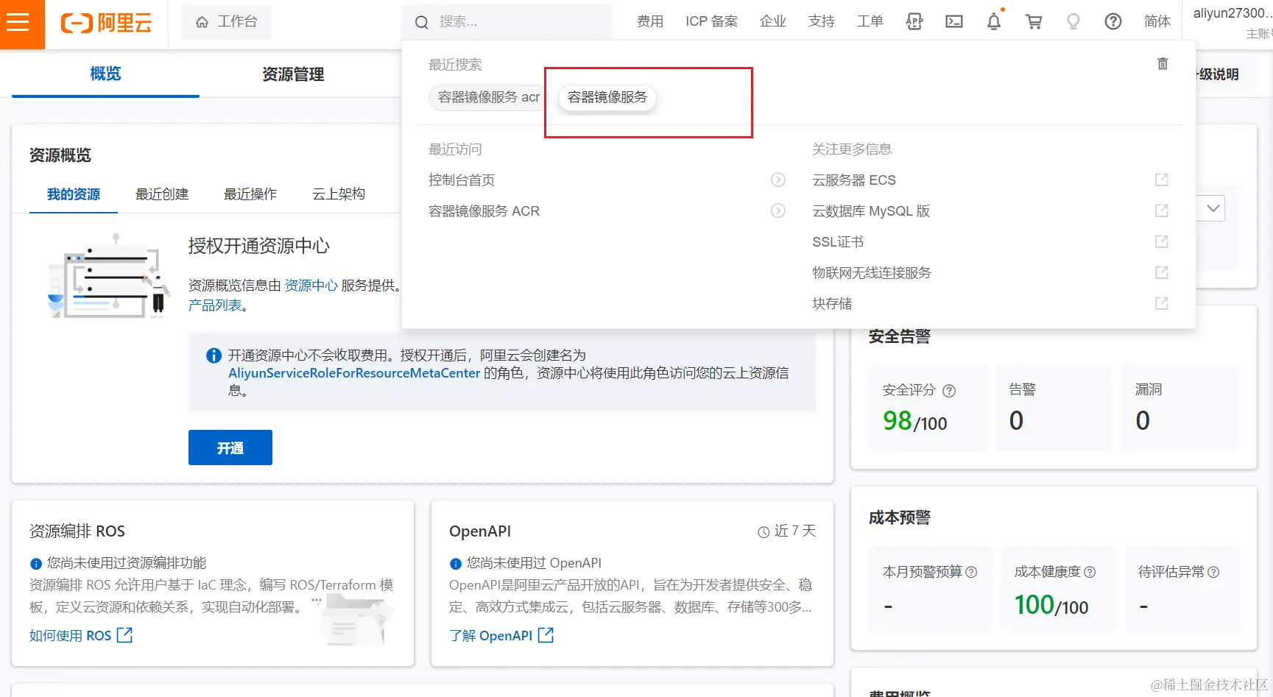Click the lightbulb tips icon

click(1073, 22)
